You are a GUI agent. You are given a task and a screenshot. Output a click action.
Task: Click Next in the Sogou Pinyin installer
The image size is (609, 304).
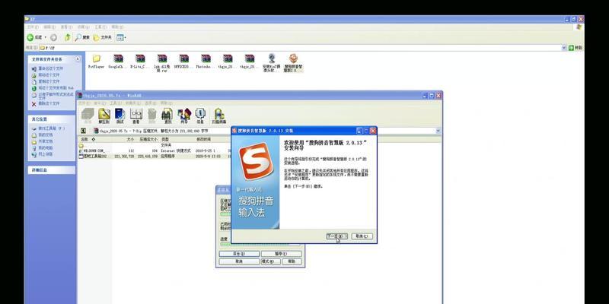click(x=336, y=236)
